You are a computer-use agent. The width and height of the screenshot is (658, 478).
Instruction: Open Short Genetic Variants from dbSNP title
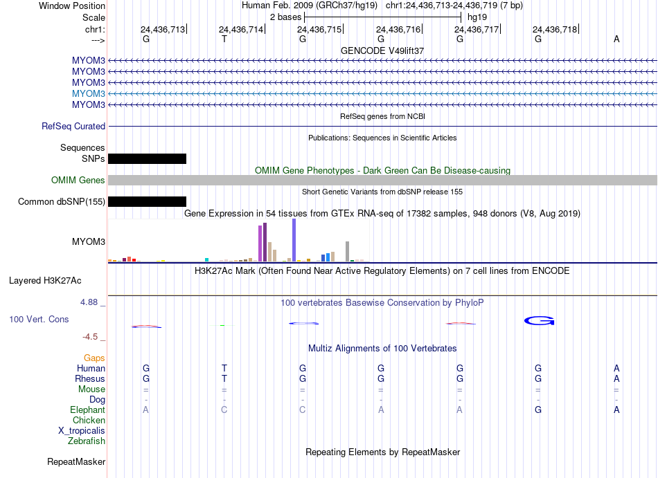pyautogui.click(x=382, y=192)
